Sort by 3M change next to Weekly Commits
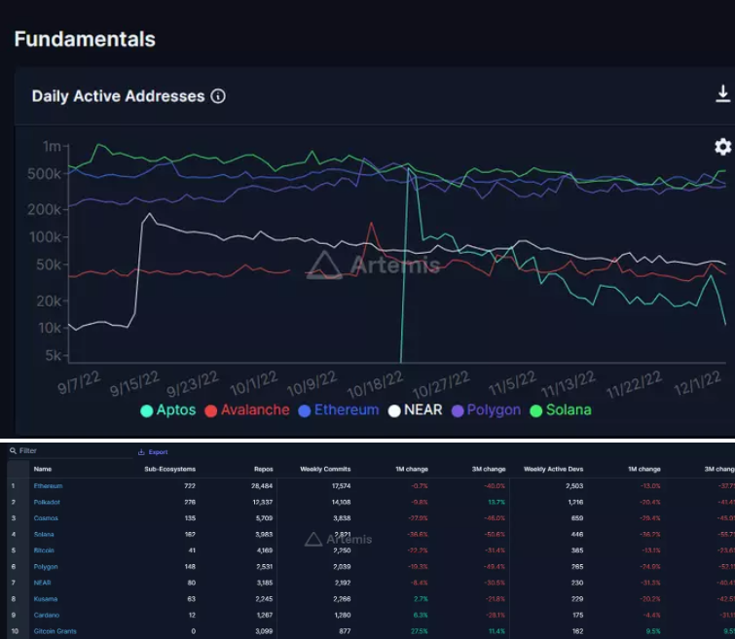The height and width of the screenshot is (639, 735). click(x=489, y=469)
